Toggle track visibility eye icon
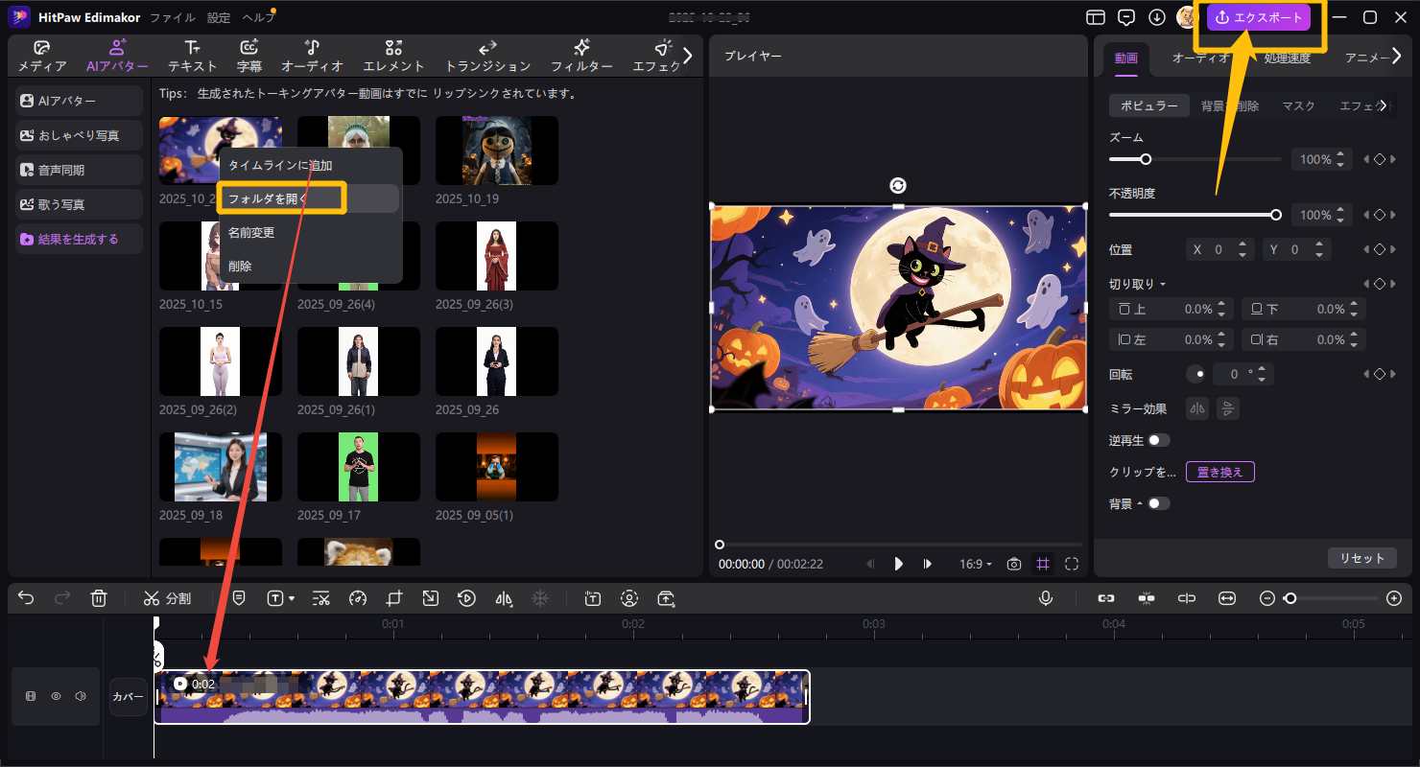Viewport: 1420px width, 767px height. pyautogui.click(x=56, y=696)
